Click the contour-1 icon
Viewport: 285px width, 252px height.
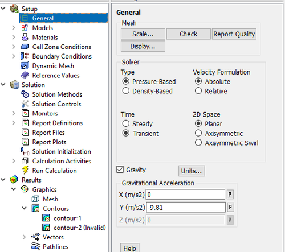click(x=46, y=218)
